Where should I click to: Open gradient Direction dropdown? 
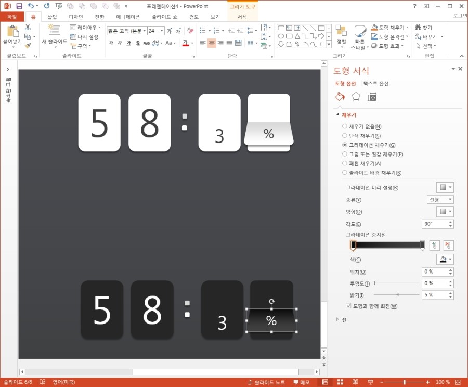pos(445,211)
